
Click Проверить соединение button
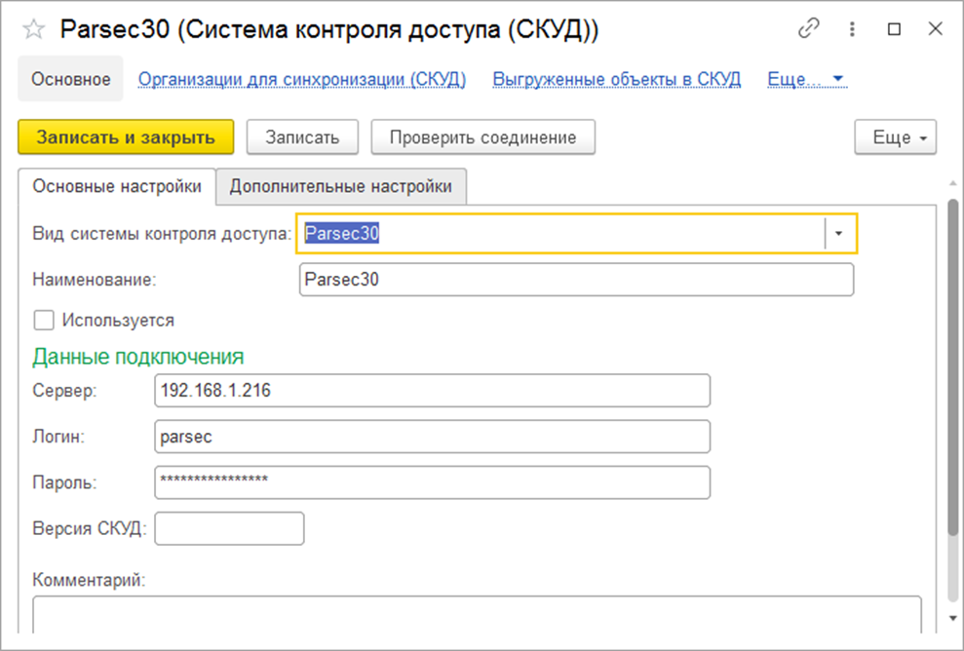482,137
